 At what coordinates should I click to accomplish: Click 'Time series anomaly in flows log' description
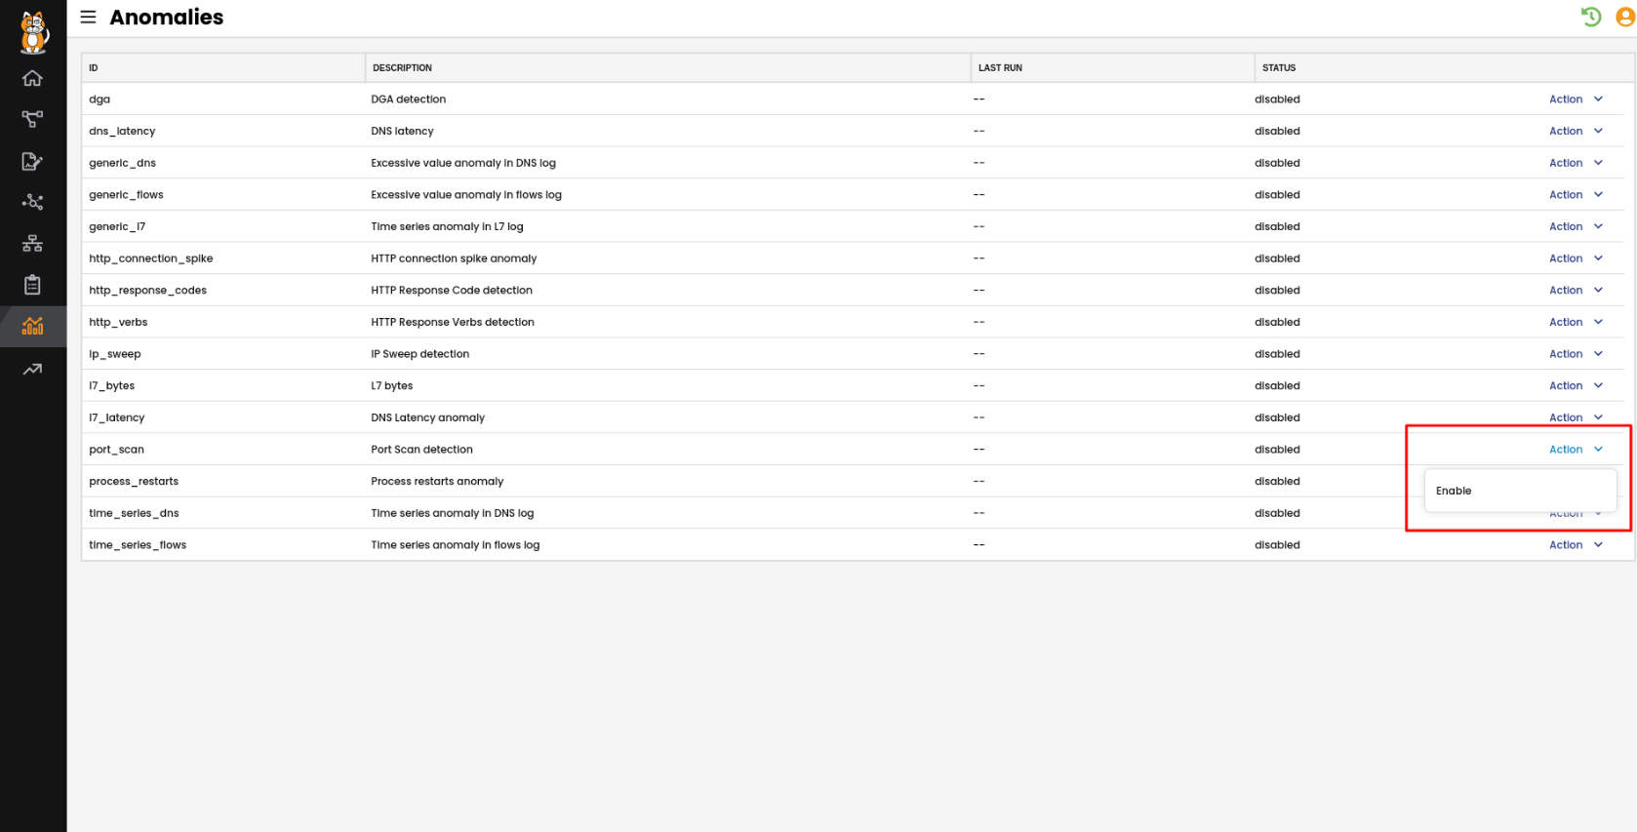(456, 545)
